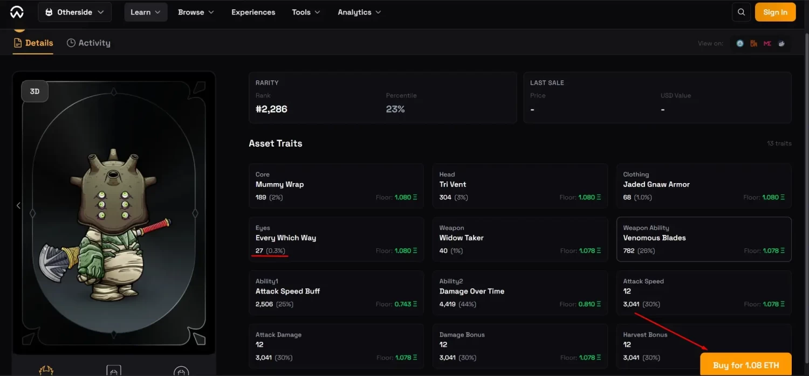Open the Experiences menu item
The width and height of the screenshot is (809, 376).
click(253, 12)
